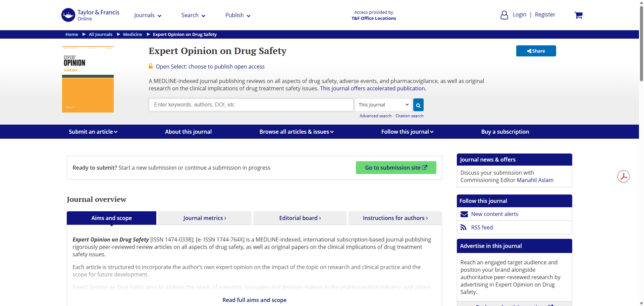Click the user account icon
The height and width of the screenshot is (306, 644).
pyautogui.click(x=504, y=15)
